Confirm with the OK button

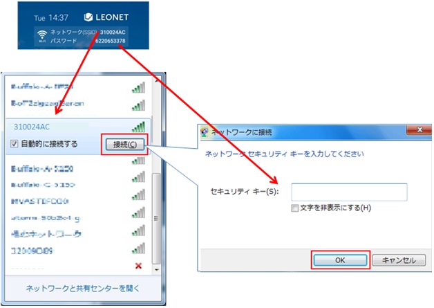[x=341, y=260]
